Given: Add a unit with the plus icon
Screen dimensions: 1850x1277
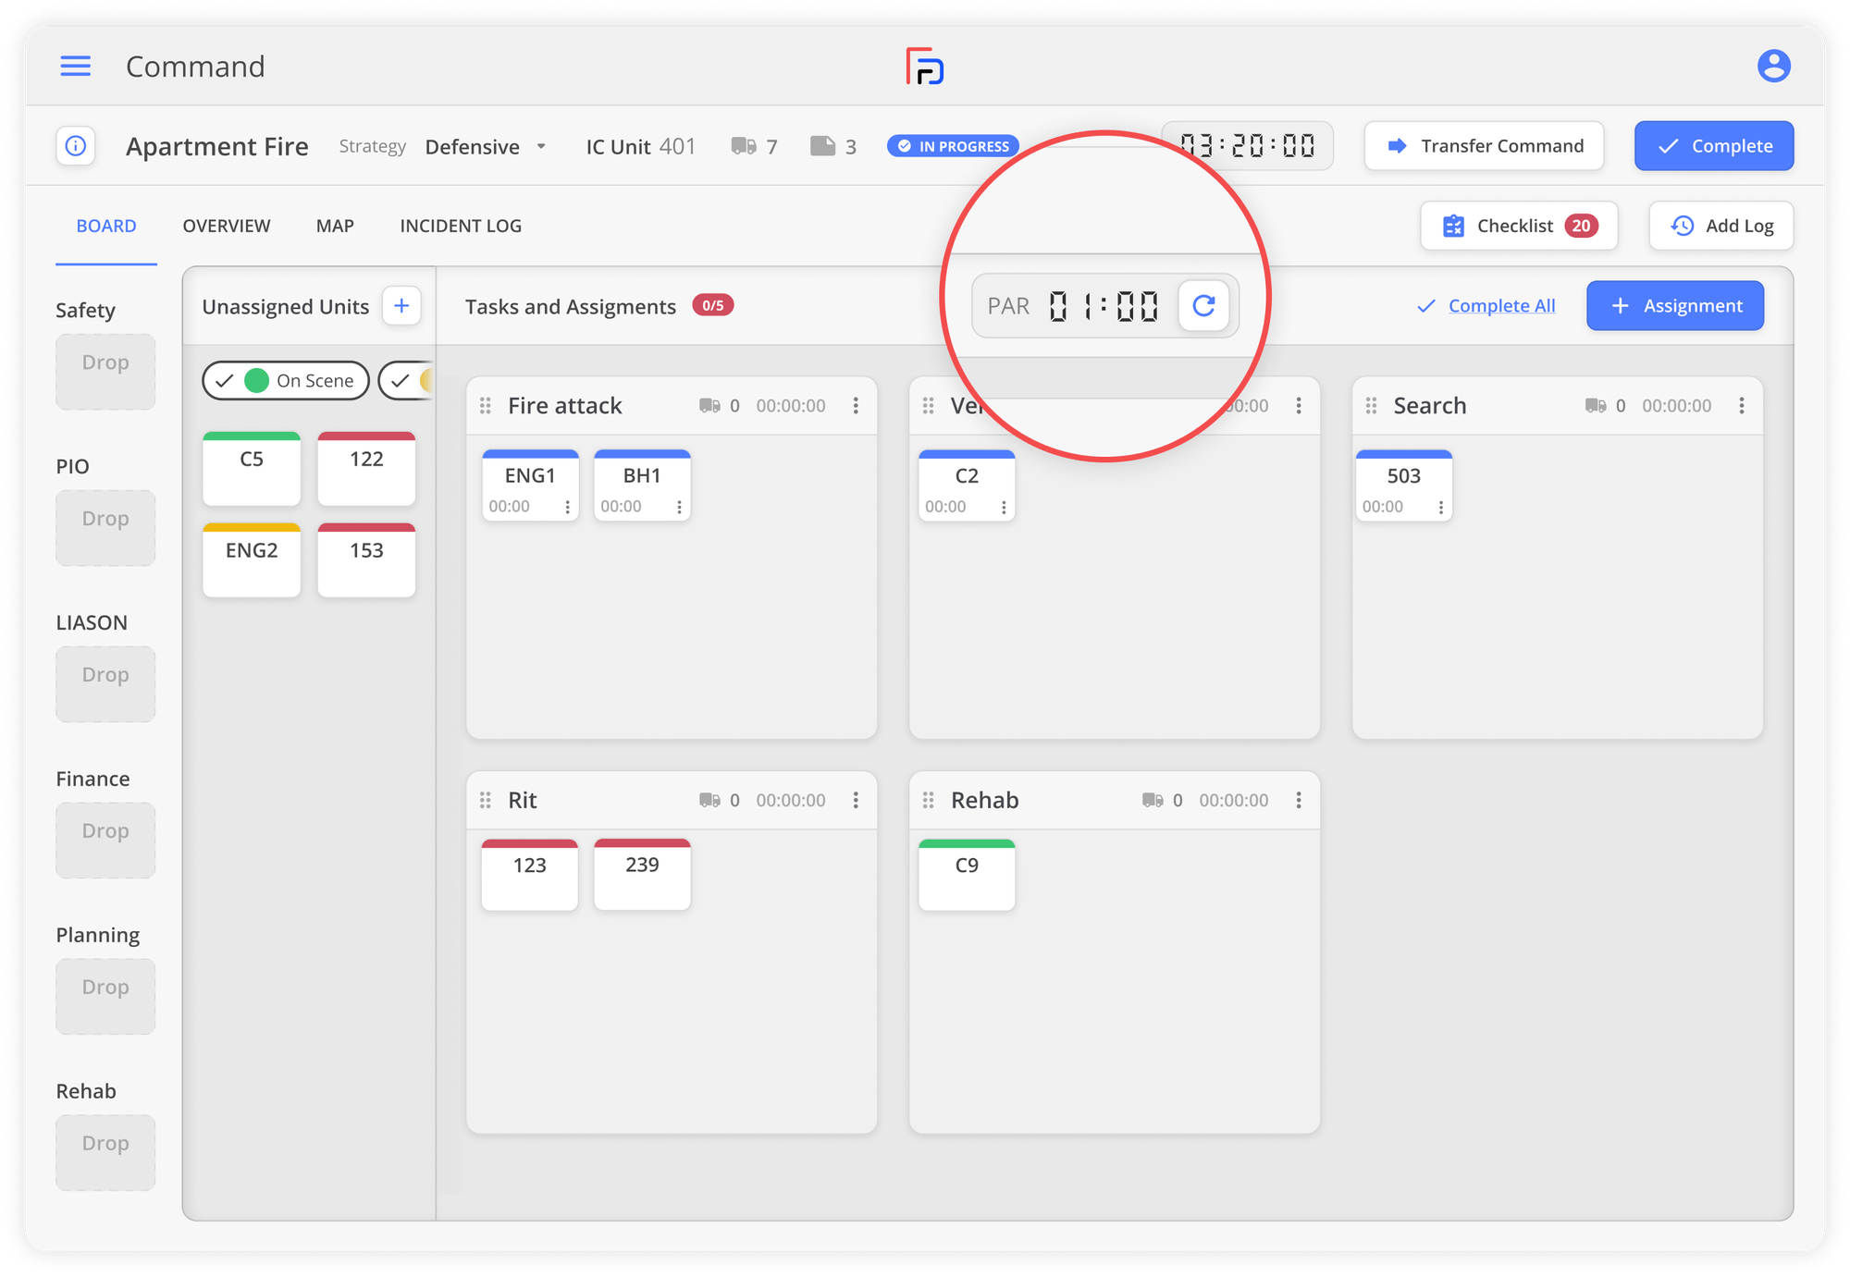Looking at the screenshot, I should click(x=401, y=306).
